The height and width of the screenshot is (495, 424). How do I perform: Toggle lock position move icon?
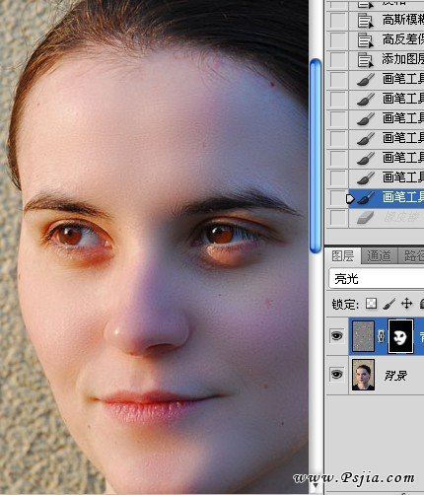(x=407, y=304)
